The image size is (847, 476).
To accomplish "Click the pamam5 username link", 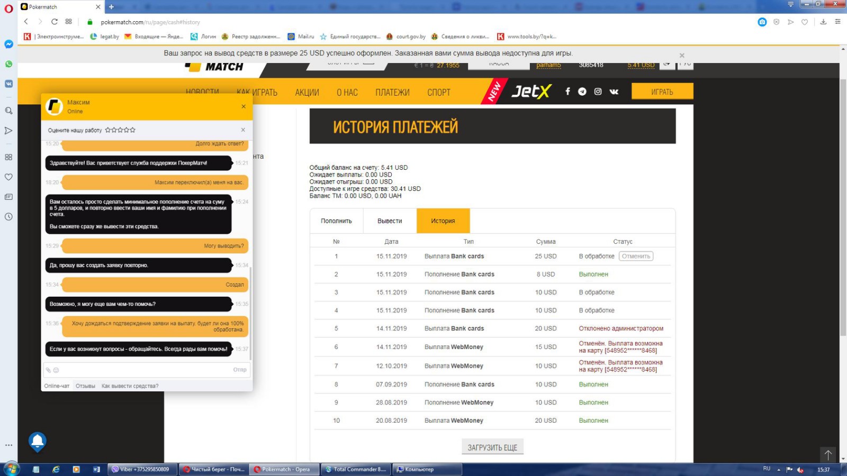I will pos(548,66).
